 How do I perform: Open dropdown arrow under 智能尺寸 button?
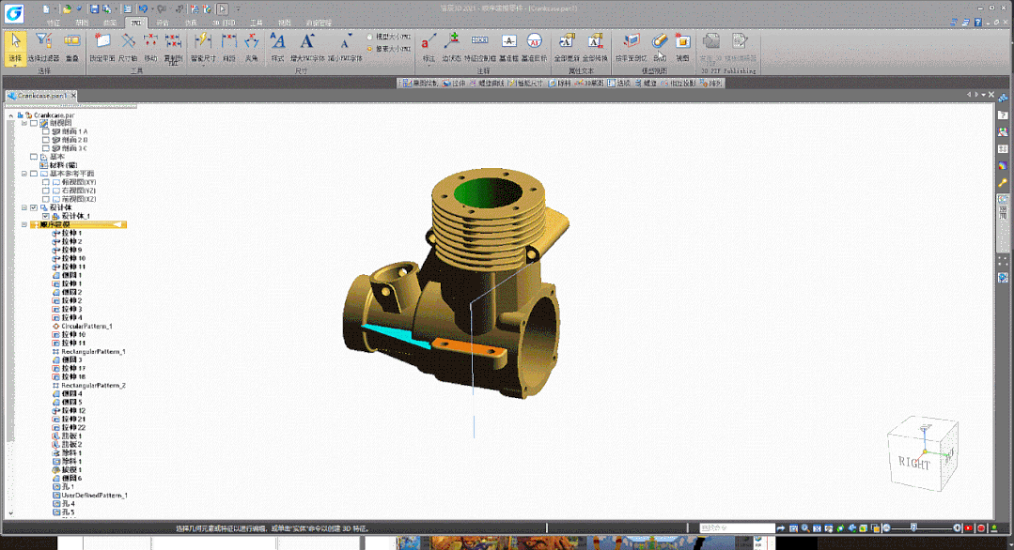pyautogui.click(x=203, y=65)
